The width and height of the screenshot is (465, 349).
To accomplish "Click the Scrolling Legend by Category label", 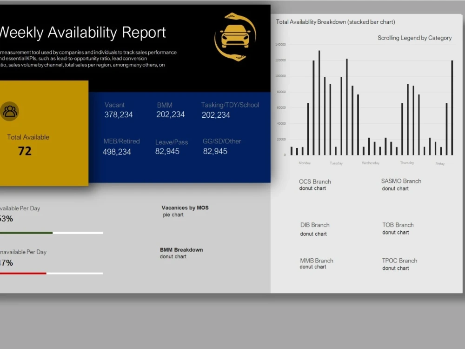I will tap(414, 38).
